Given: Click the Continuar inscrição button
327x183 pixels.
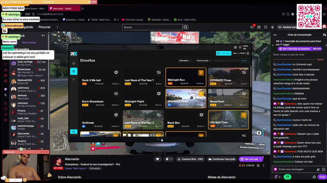Looking at the screenshot, I should (x=221, y=159).
